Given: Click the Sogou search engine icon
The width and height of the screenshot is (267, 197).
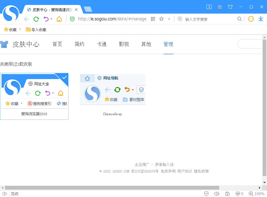Looking at the screenshot, I should point(180,19).
